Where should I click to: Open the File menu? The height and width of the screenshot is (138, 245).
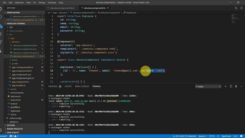4,3
